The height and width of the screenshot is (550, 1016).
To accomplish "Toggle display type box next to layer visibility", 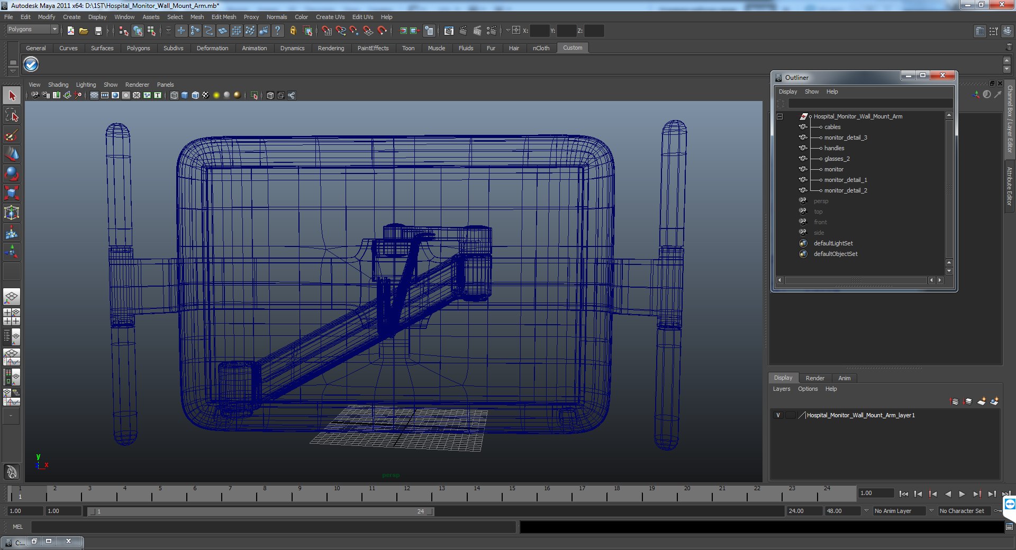I will pos(790,415).
